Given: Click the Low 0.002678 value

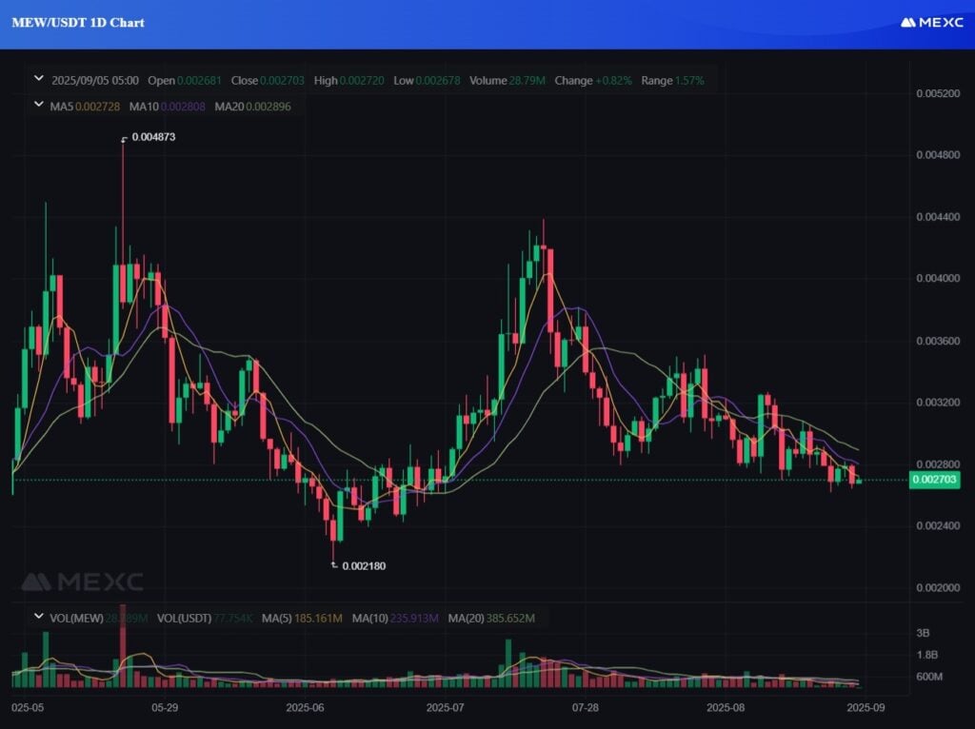Looking at the screenshot, I should pos(428,81).
